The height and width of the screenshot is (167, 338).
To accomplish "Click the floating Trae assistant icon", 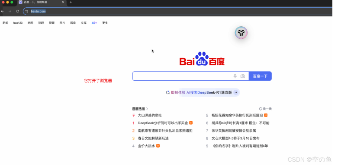I will click(241, 33).
